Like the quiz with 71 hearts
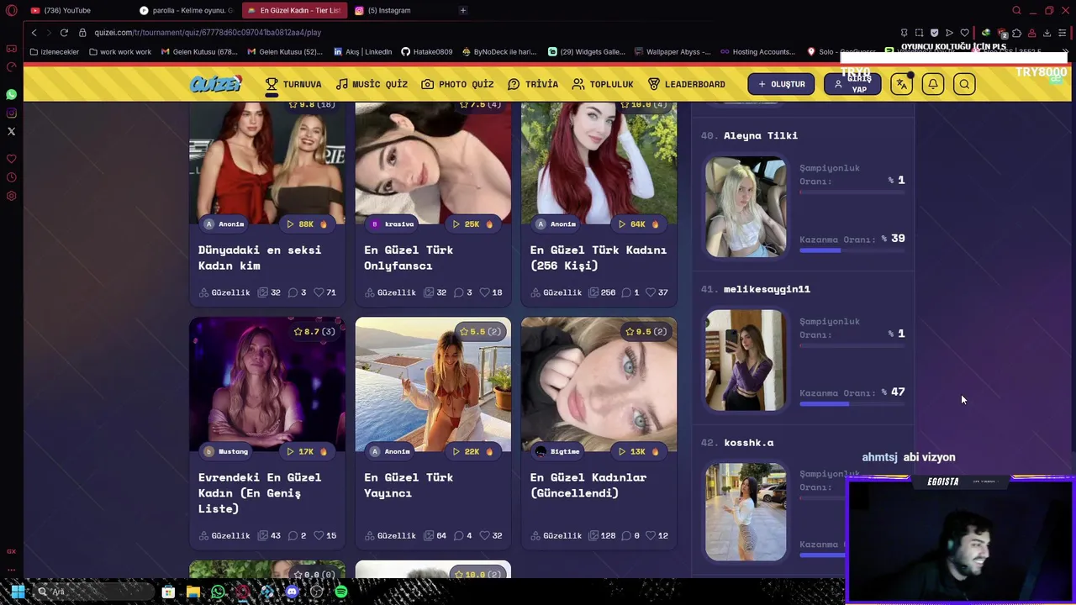This screenshot has height=605, width=1076. [x=325, y=292]
